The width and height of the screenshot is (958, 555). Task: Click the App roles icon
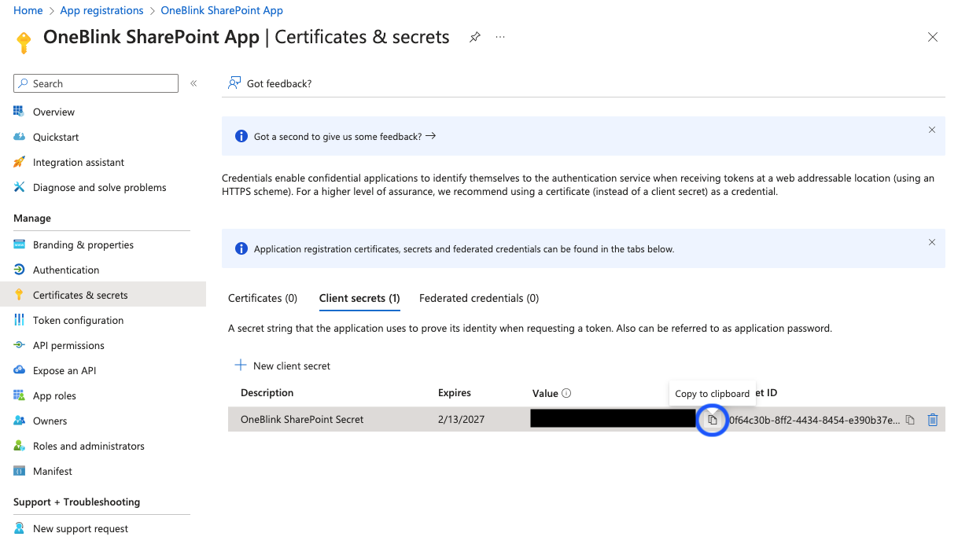(x=19, y=395)
